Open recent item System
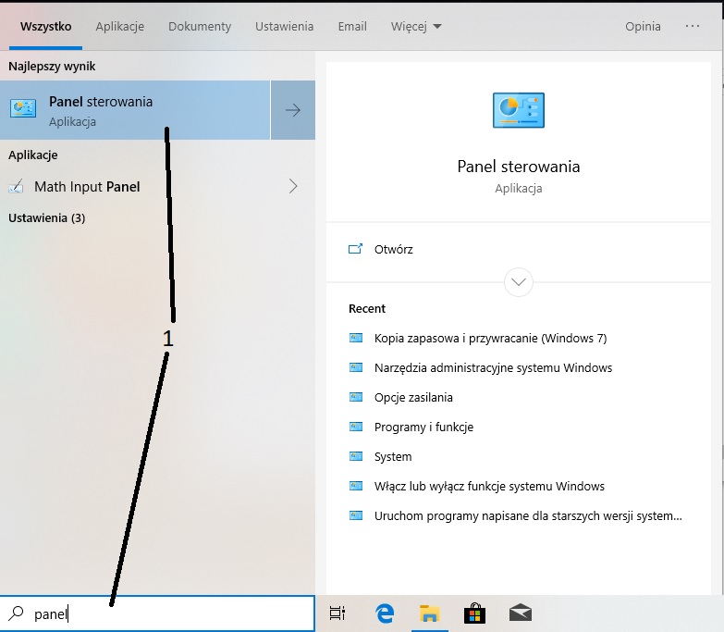 coord(393,456)
